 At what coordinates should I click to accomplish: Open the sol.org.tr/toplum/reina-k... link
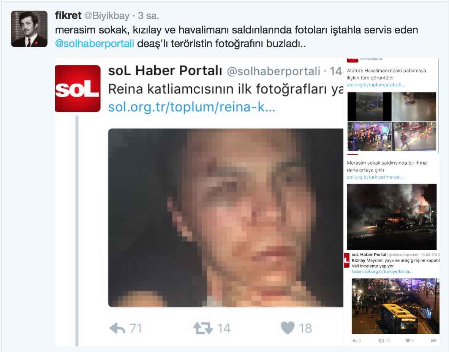(191, 107)
